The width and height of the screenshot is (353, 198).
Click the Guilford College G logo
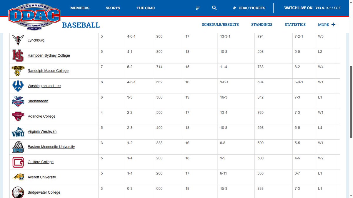click(x=18, y=162)
